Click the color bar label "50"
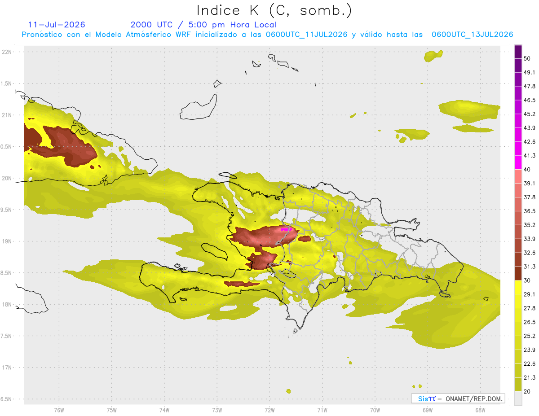 (x=527, y=59)
